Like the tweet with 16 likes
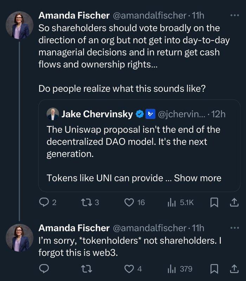Viewport: 246px width, 281px height. pos(130,202)
